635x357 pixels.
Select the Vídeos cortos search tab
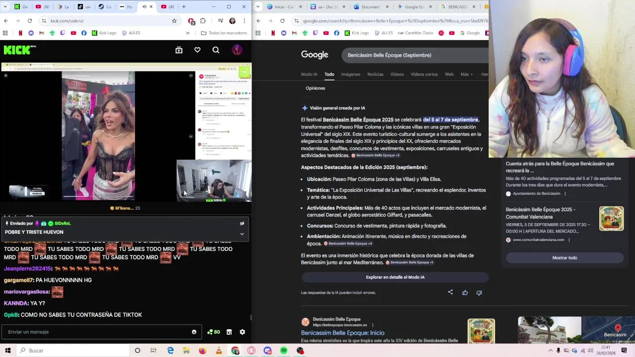coord(424,74)
